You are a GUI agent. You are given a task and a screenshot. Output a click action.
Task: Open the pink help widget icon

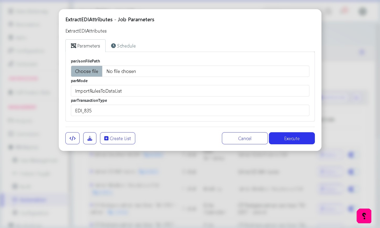pos(364,216)
